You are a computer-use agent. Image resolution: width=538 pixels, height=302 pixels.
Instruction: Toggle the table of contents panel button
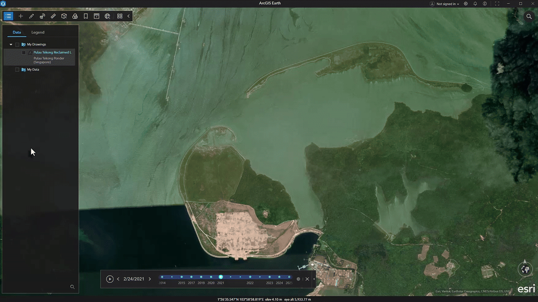(x=8, y=16)
